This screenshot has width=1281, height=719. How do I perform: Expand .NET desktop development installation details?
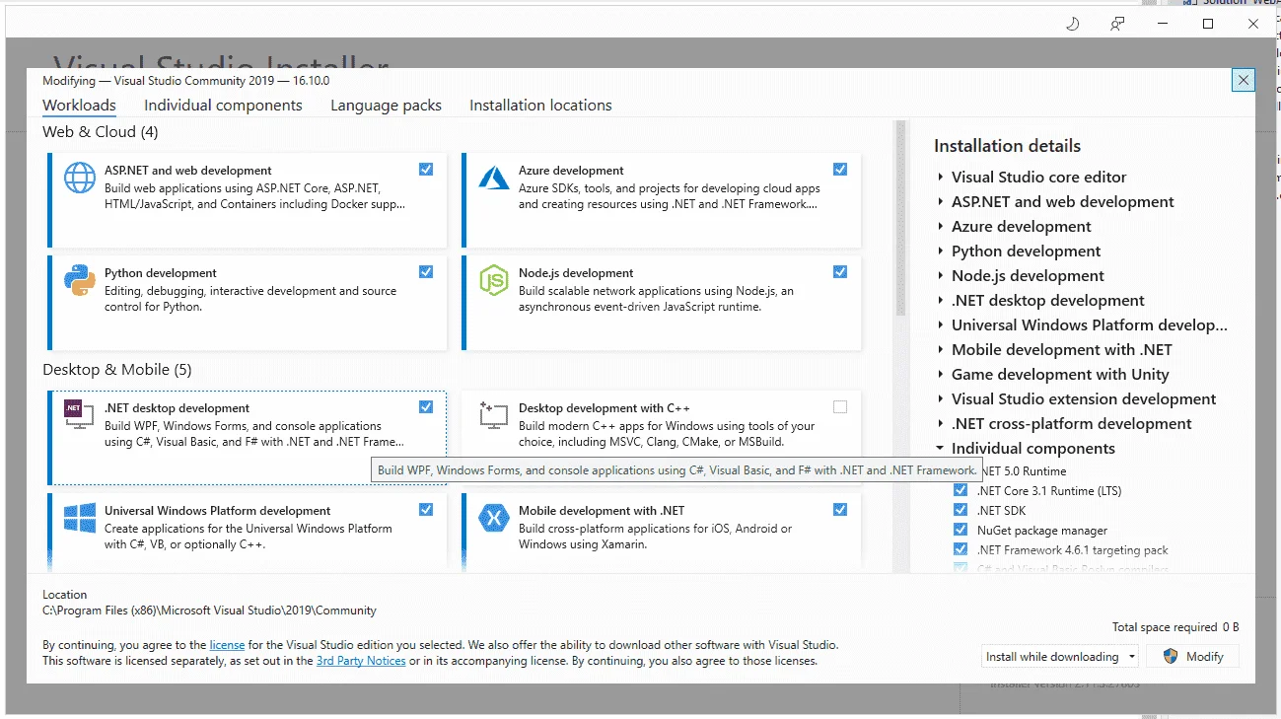[941, 301]
